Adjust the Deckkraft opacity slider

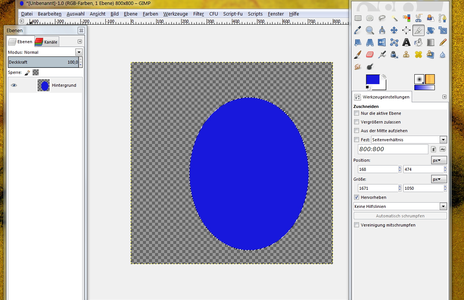(43, 62)
